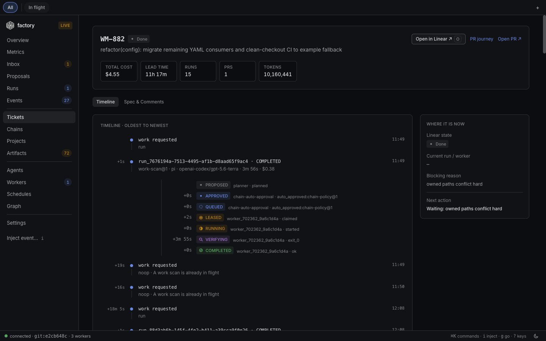Open Agents in the sidebar
The width and height of the screenshot is (546, 341).
pos(39,170)
